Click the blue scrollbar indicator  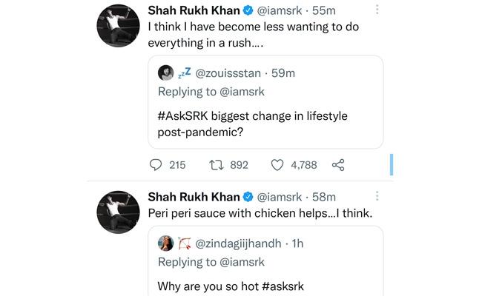392,165
